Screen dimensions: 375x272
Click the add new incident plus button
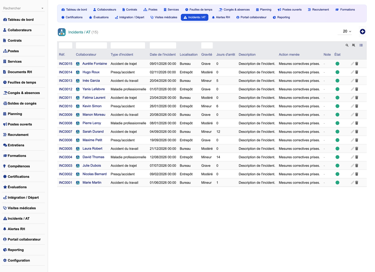pos(363,31)
